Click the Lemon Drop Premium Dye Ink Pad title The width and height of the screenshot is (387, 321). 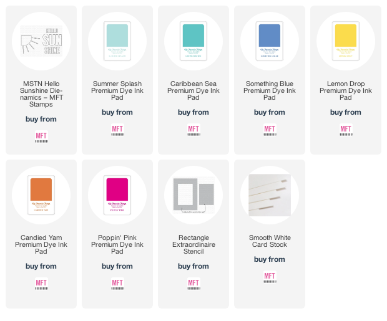[x=346, y=90]
